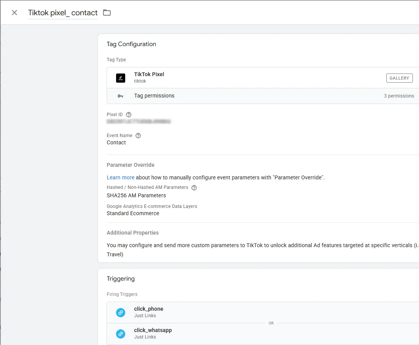
Task: Click the blurred Pixel ID value
Action: tap(139, 121)
